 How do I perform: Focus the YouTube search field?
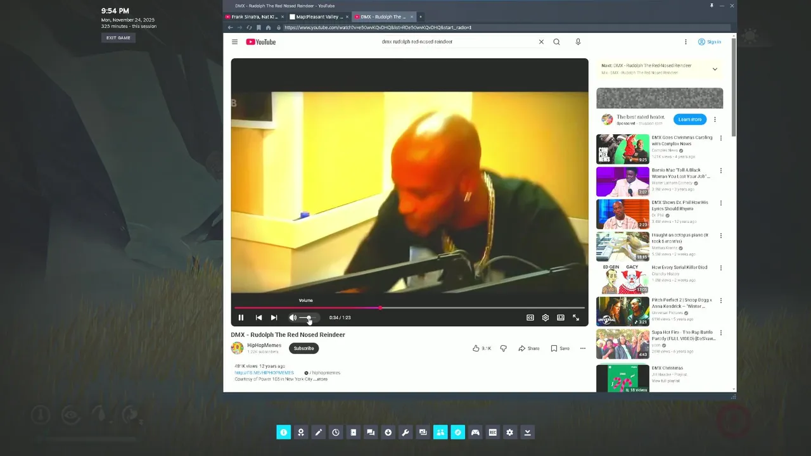[456, 42]
